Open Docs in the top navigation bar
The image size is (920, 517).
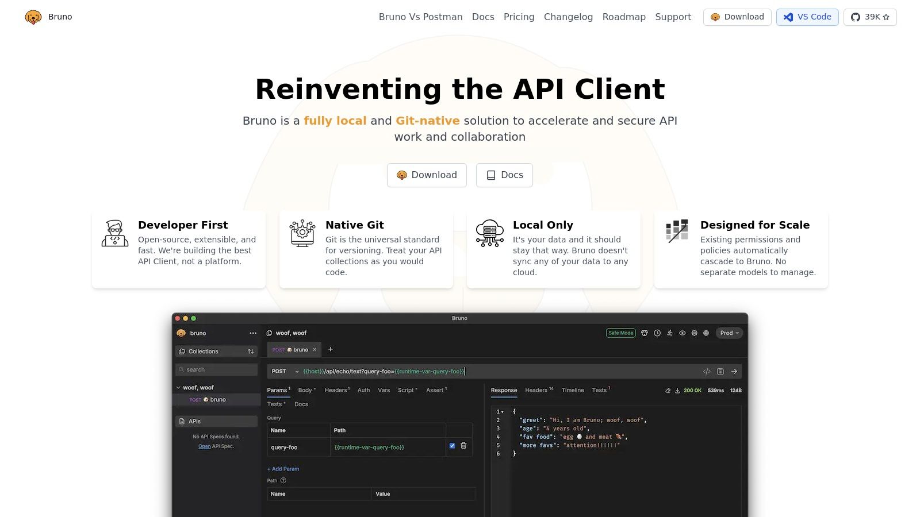(483, 17)
